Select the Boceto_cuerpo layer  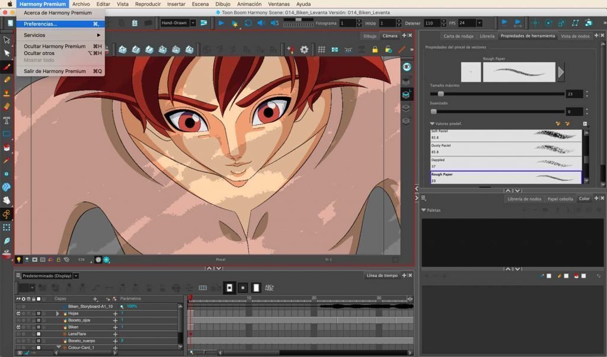(81, 341)
